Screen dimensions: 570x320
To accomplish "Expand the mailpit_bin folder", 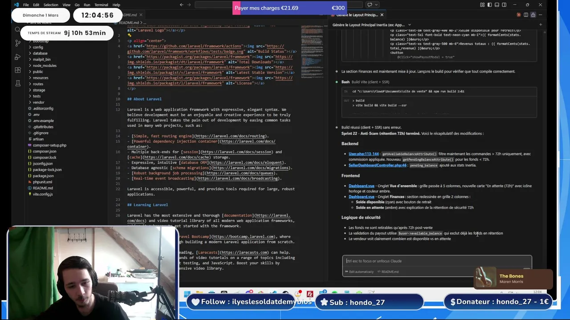I will tap(41, 60).
